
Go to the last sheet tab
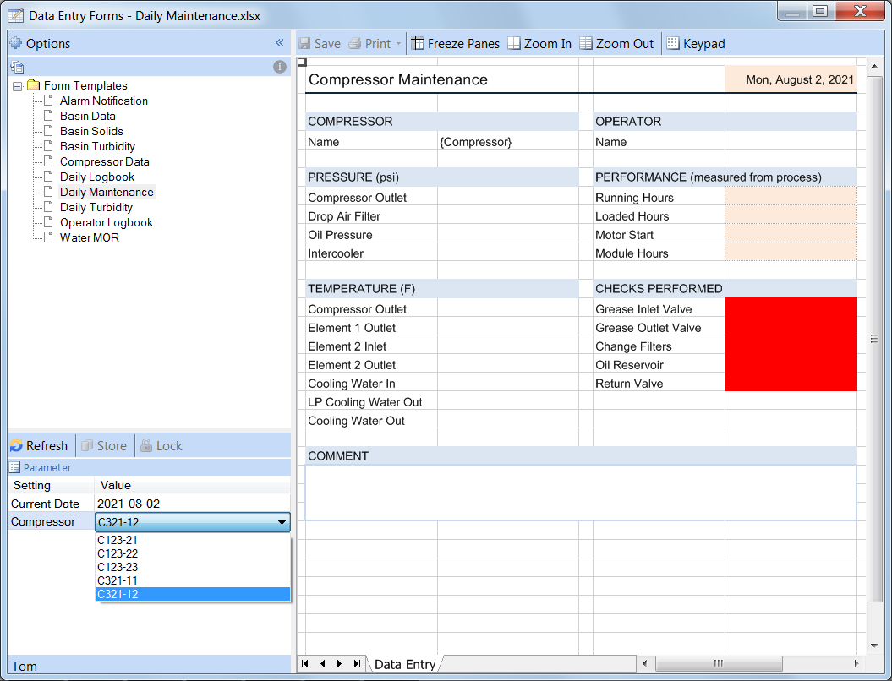[x=357, y=663]
